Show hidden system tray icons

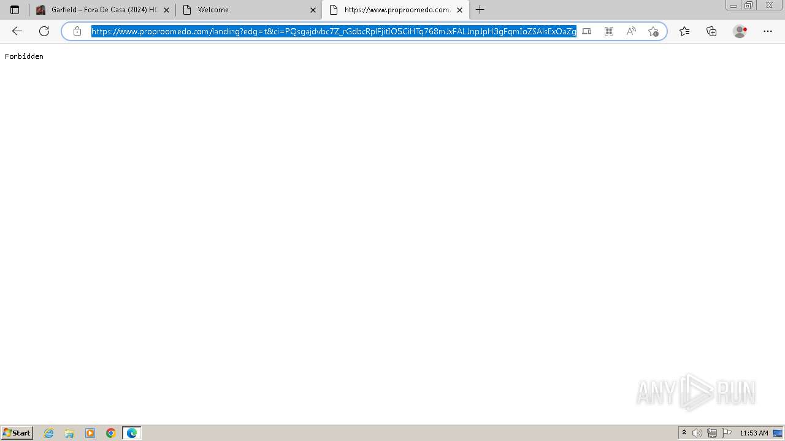tap(684, 433)
